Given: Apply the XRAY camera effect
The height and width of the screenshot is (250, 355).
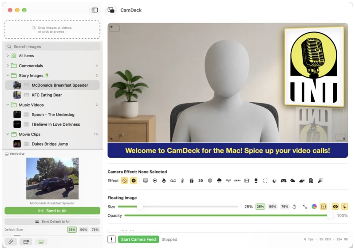Looking at the screenshot, I should coord(237,181).
